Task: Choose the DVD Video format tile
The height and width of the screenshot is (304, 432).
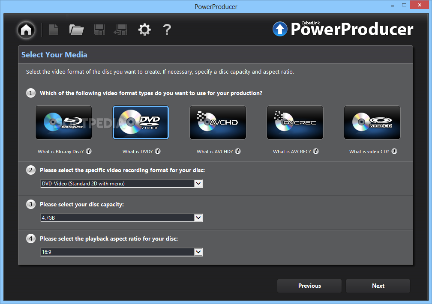Action: [141, 122]
